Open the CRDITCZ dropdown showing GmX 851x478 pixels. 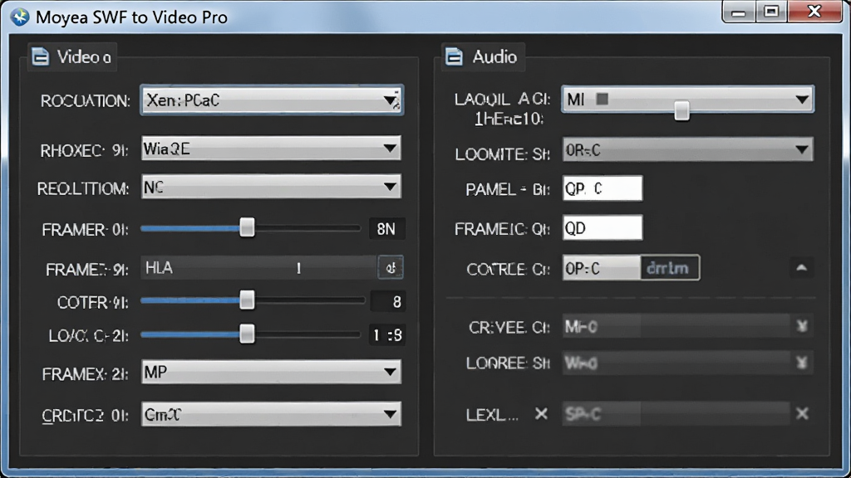click(272, 414)
